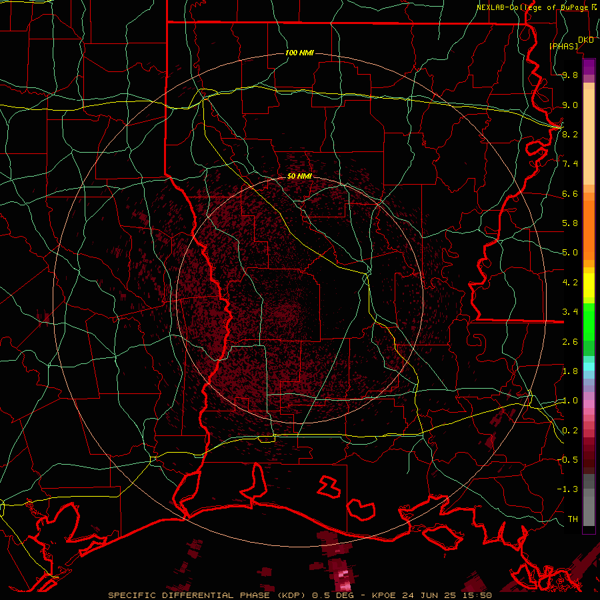
Task: Click the '5.0' scale value
Action: click(x=570, y=252)
